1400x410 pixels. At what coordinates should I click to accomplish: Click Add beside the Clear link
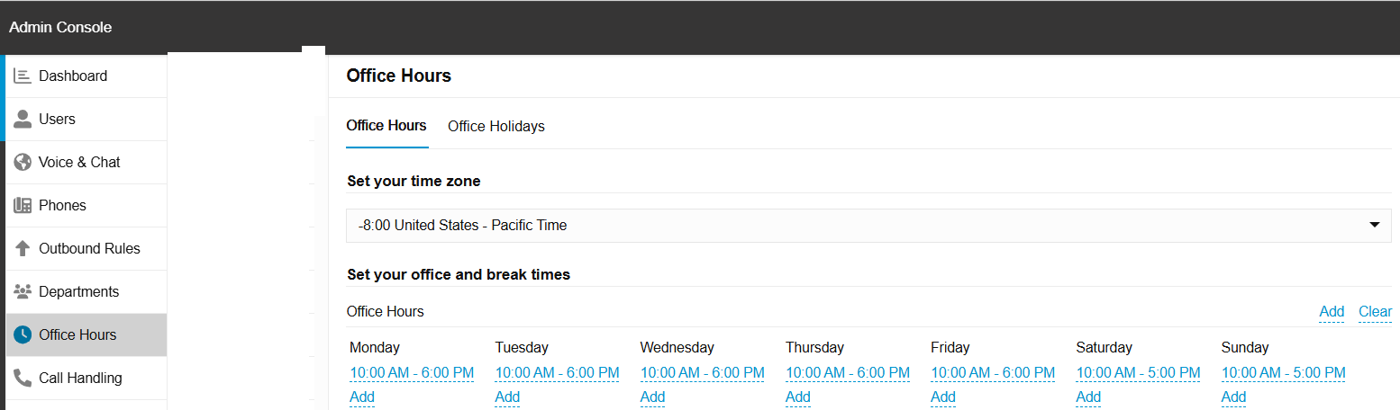tap(1332, 312)
